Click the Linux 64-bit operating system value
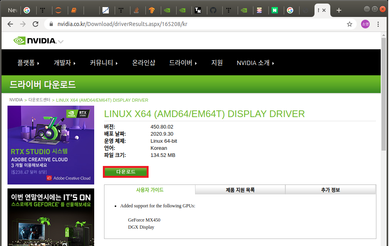389x246 pixels. coord(164,141)
